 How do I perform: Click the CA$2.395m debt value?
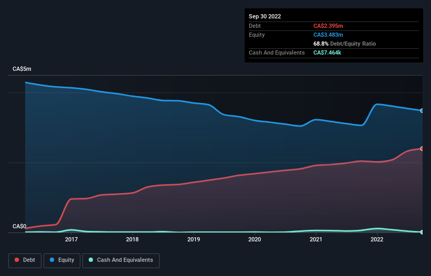click(x=328, y=26)
